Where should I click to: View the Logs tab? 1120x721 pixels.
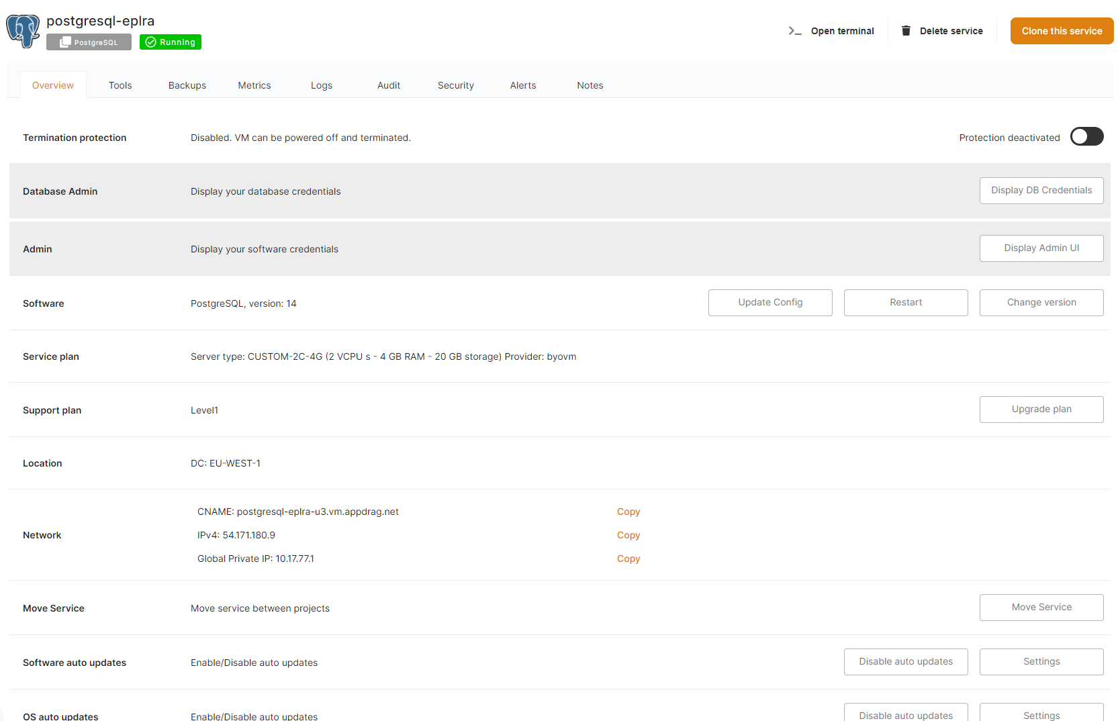pos(322,85)
